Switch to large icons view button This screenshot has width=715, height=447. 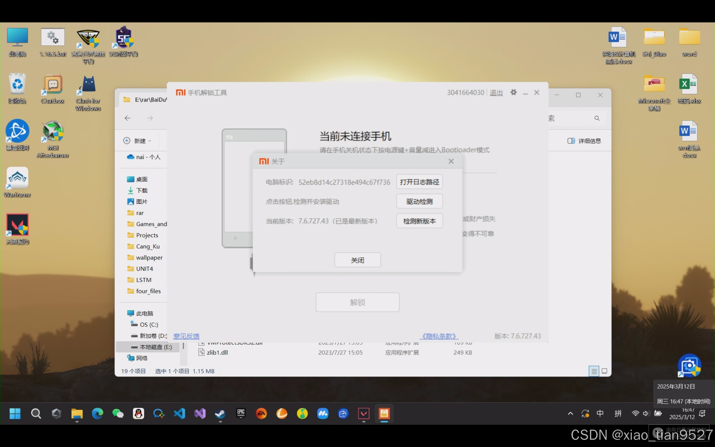click(x=604, y=371)
